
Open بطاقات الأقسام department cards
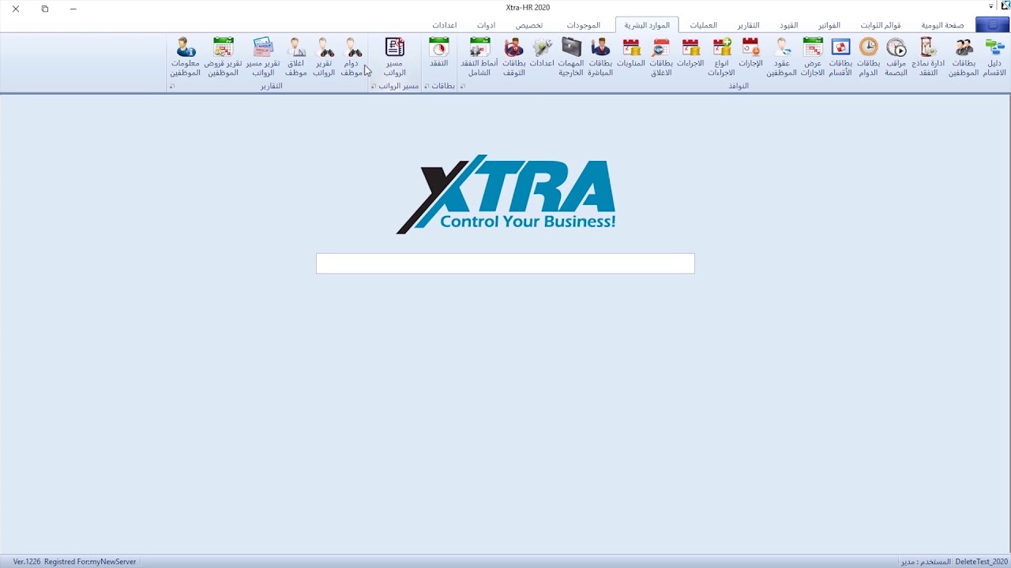pyautogui.click(x=840, y=57)
